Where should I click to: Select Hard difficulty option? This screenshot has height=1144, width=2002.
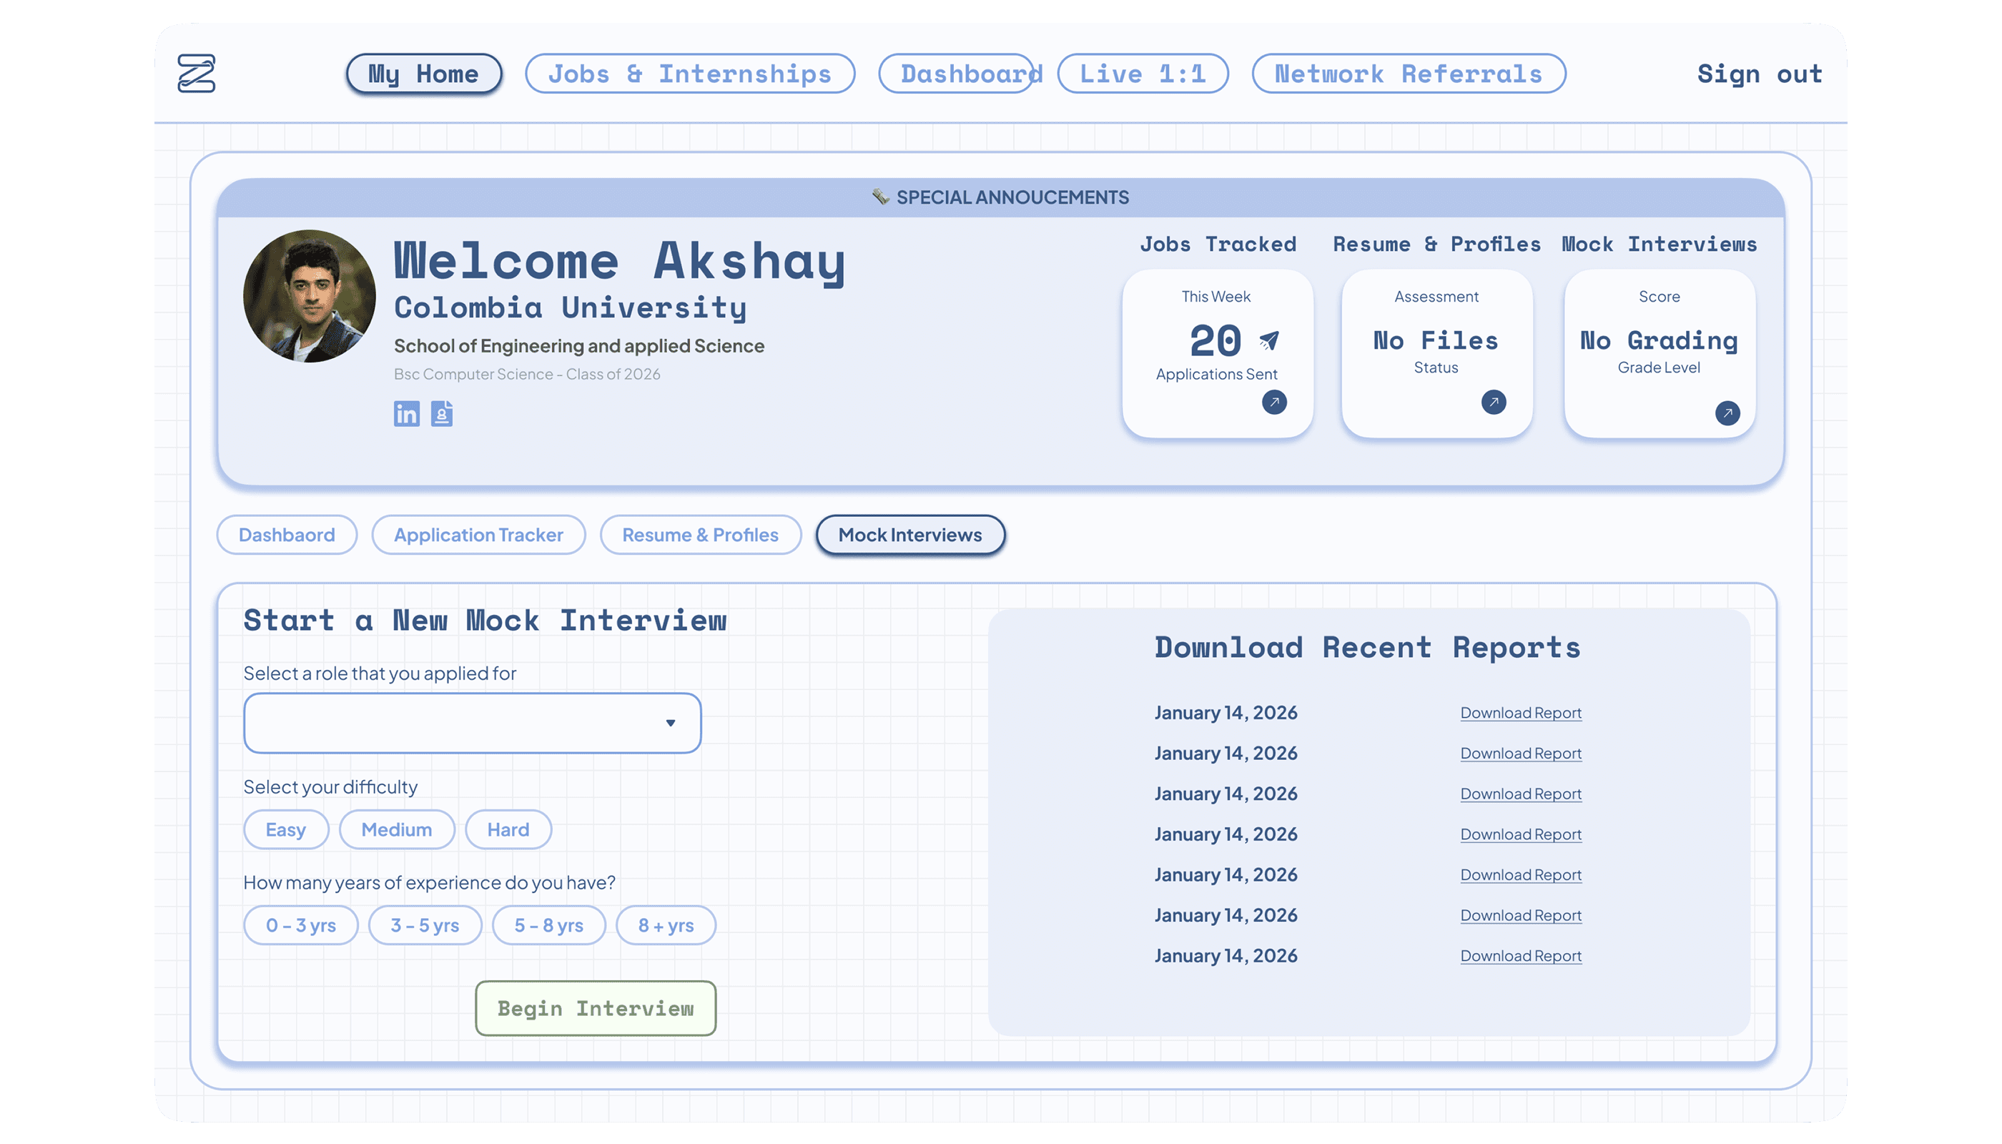tap(508, 829)
